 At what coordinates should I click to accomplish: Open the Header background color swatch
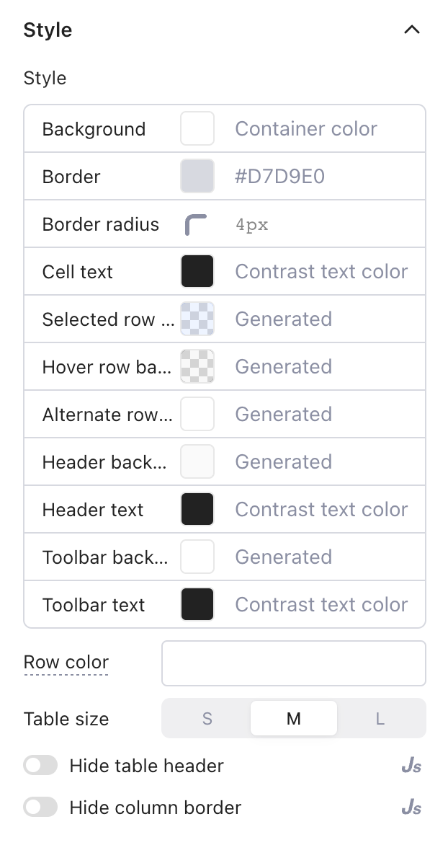pyautogui.click(x=197, y=461)
